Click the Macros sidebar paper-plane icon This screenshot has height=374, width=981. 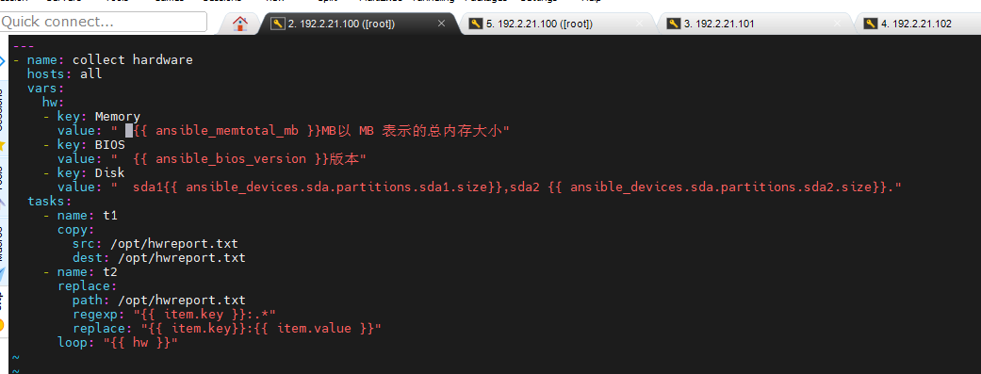tap(2, 274)
